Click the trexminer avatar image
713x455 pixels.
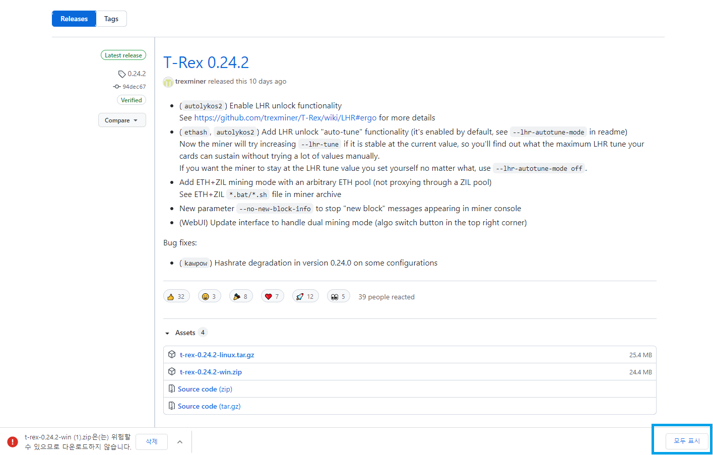coord(168,82)
